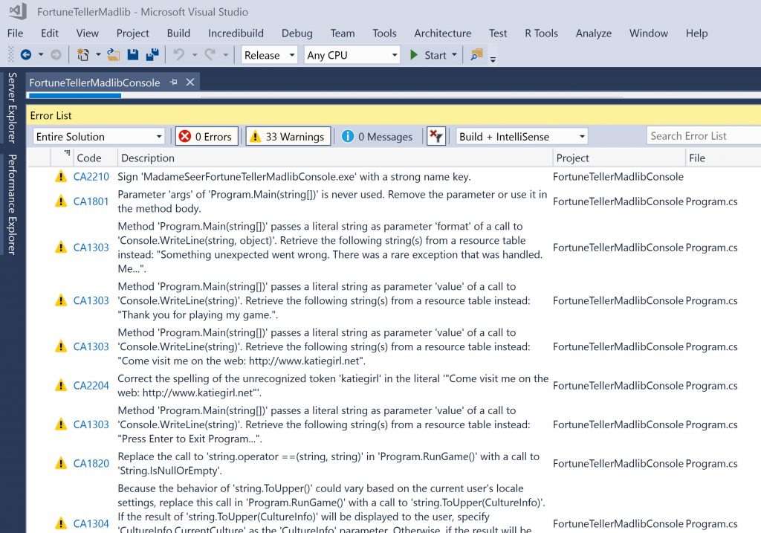Click the Navigate Backward arrow icon
This screenshot has height=533, width=761.
point(26,55)
